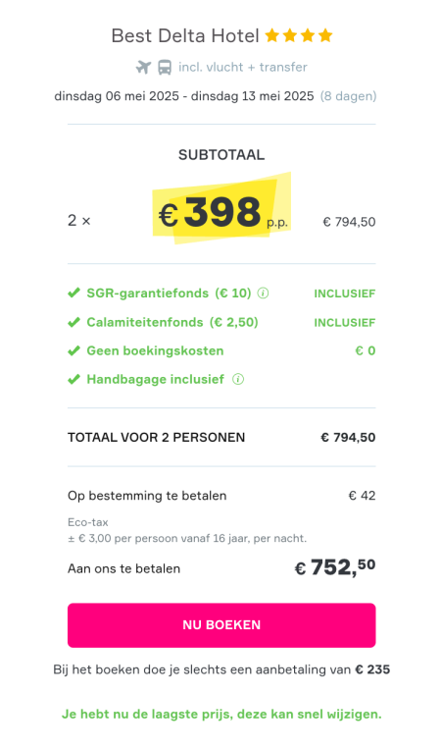Click checkmark beside Calamiteitenfonds
Image resolution: width=441 pixels, height=748 pixels.
pos(73,323)
